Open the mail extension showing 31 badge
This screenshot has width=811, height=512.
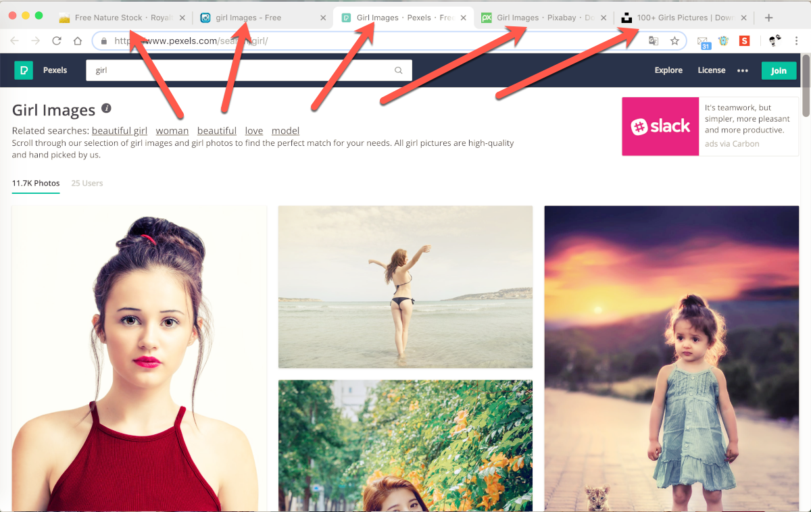(704, 43)
